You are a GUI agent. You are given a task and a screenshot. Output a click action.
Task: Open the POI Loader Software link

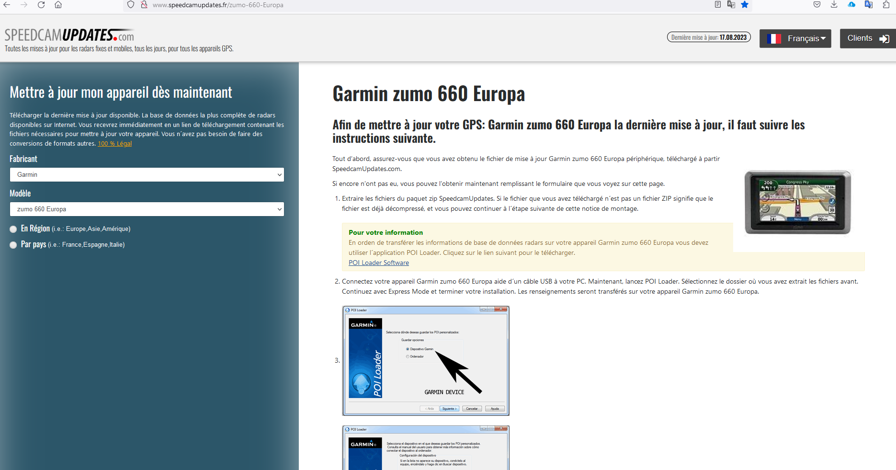pos(379,263)
